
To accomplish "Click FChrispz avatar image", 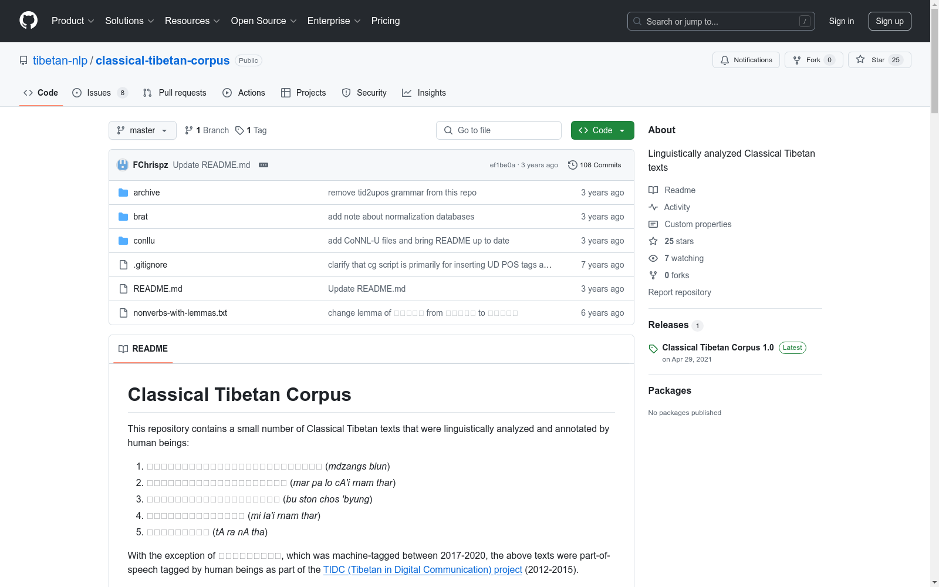I will point(123,165).
